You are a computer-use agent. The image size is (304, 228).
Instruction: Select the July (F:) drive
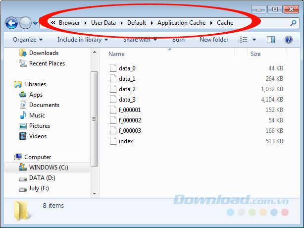(39, 188)
